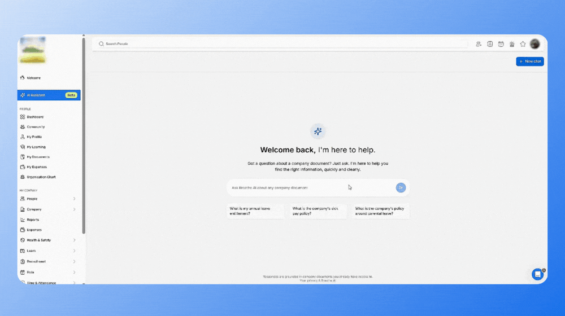The width and height of the screenshot is (565, 316).
Task: Choose 'What is my annual leave entitlement?' suggestion
Action: pyautogui.click(x=255, y=211)
